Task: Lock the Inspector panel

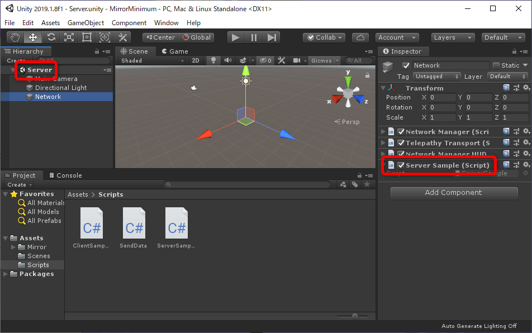Action: pos(514,51)
